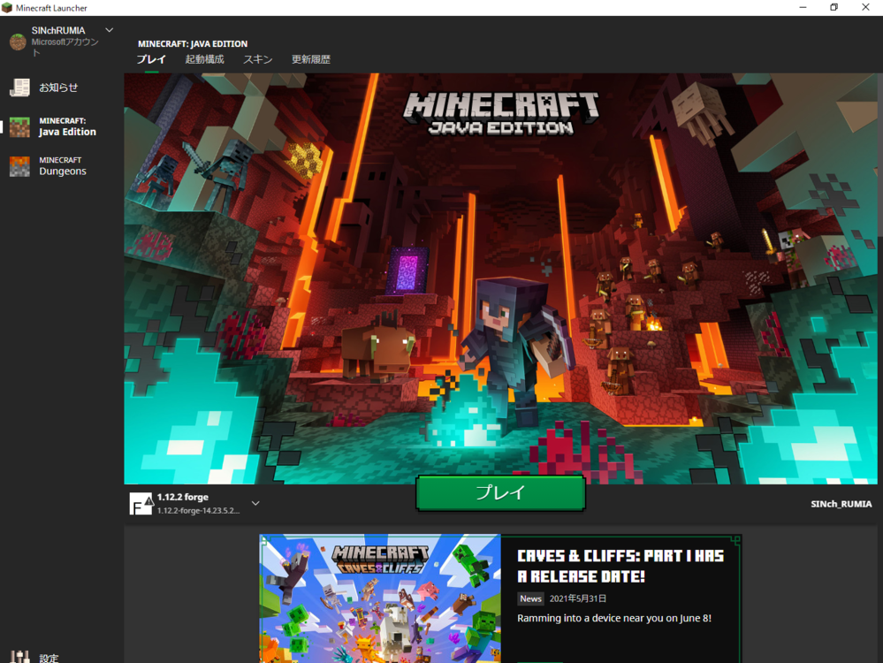Open the 起動構成 installations tab
The image size is (883, 663).
pos(204,59)
